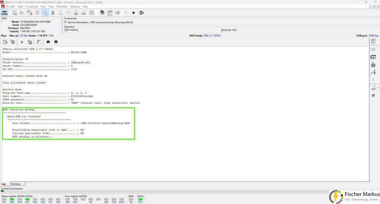Screen dimensions: 380x204
Task: Click the power supply board icon in sidebar
Action: coord(373,57)
